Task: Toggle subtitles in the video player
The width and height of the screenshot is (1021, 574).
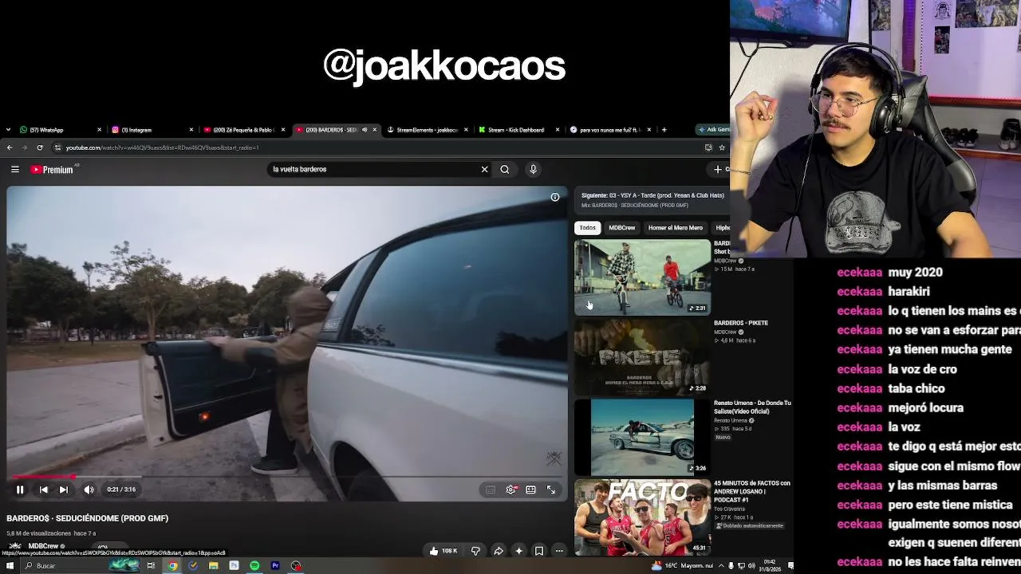Action: (x=491, y=489)
